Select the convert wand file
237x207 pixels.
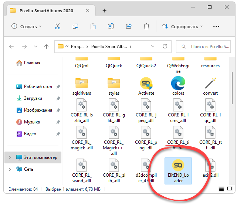coord(210,86)
